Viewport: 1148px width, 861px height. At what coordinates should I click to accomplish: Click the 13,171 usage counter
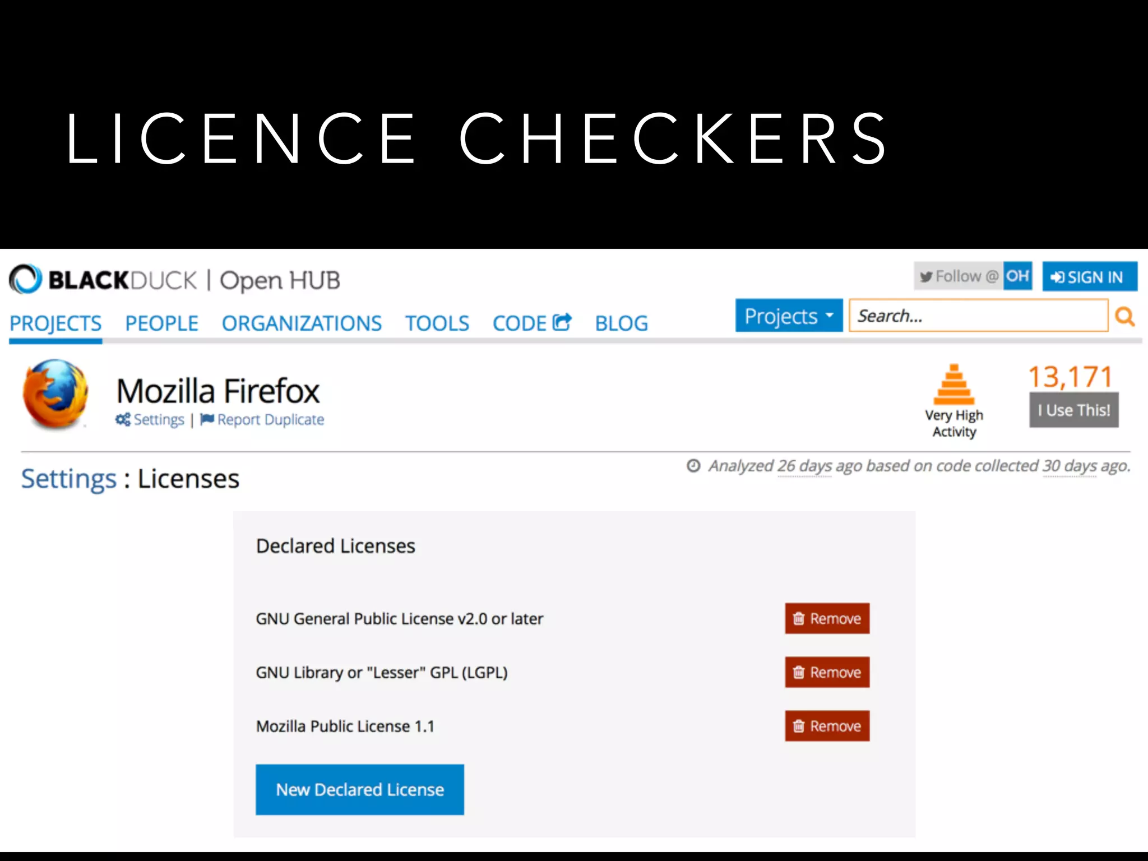click(1070, 376)
